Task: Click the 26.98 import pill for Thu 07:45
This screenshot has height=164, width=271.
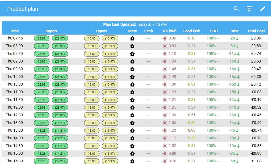Action: (42, 38)
